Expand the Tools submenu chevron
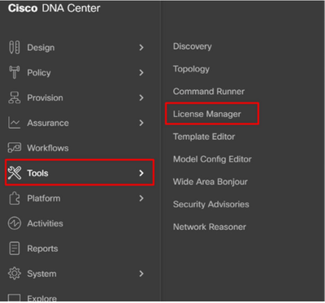325x303 pixels. (x=141, y=173)
